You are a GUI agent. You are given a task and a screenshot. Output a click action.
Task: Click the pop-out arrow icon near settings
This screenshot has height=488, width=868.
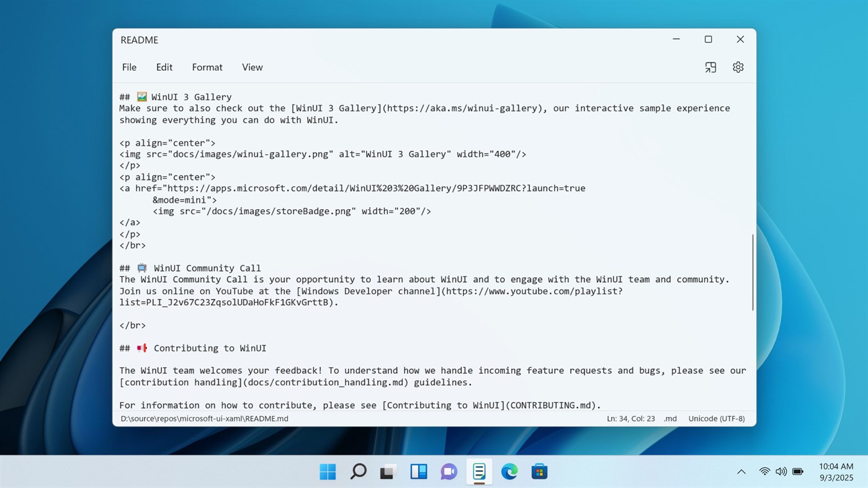[x=710, y=67]
